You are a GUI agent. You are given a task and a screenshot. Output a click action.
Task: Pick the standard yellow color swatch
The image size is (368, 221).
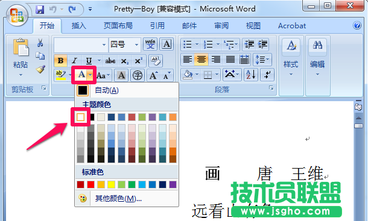coord(111,185)
